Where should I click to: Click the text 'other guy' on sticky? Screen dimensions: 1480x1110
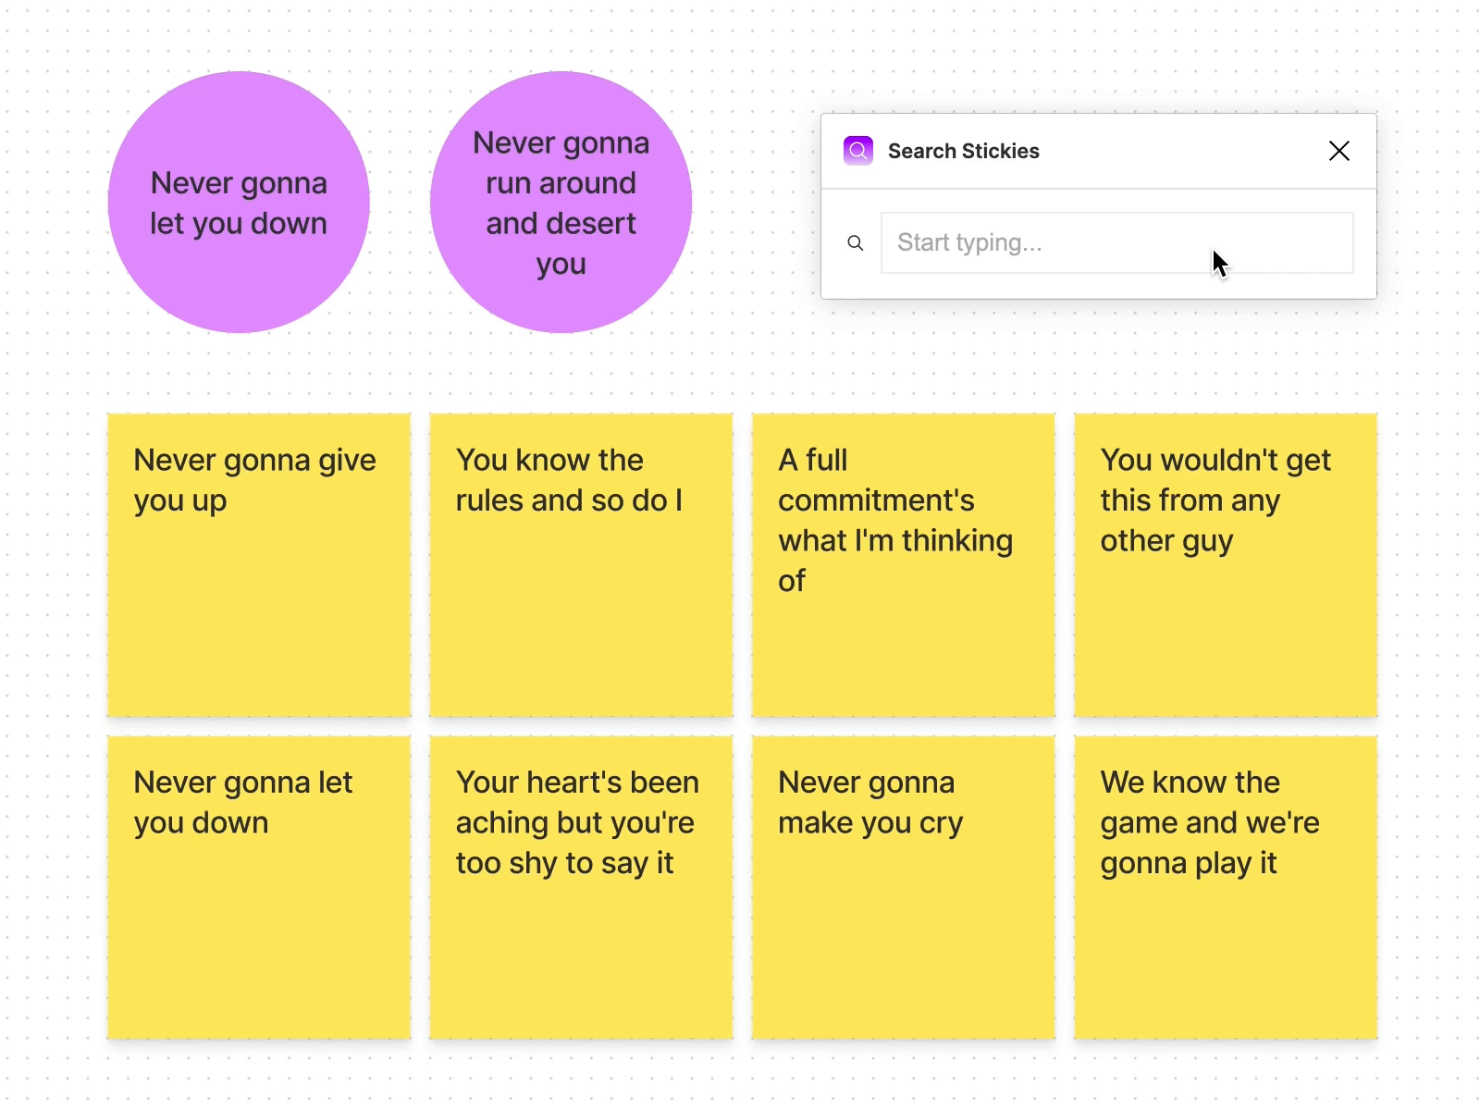[x=1165, y=541]
